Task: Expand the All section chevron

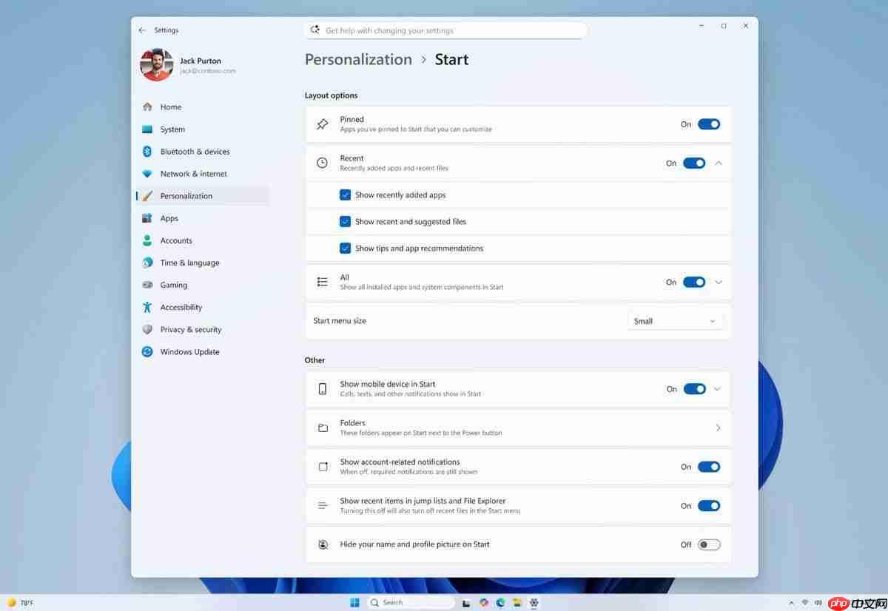Action: click(x=719, y=282)
